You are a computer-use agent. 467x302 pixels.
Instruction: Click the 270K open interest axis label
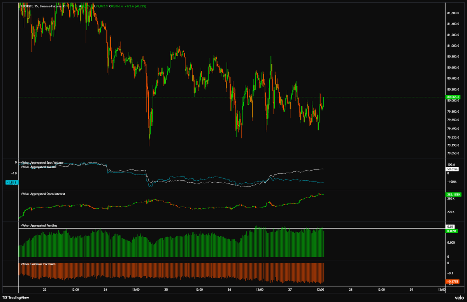coord(451,212)
